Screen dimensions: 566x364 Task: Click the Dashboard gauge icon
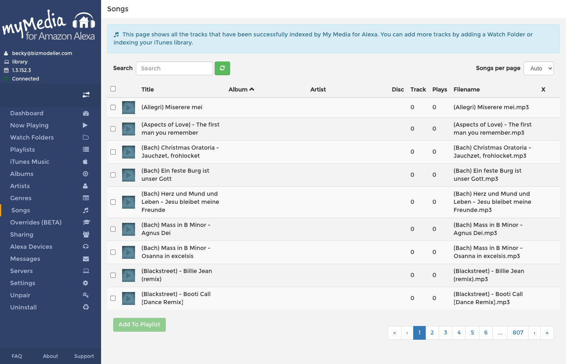[86, 113]
